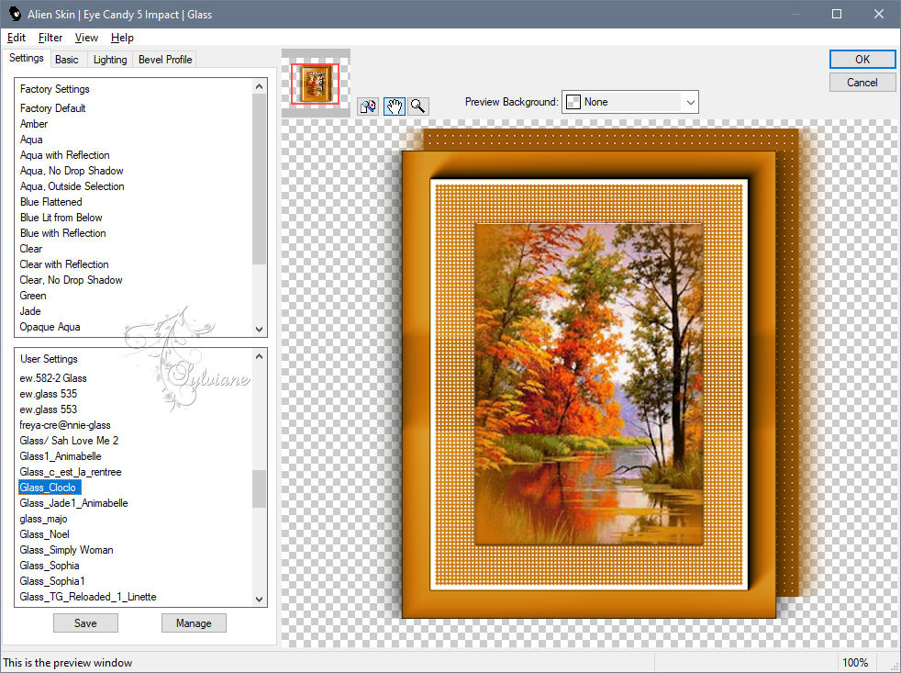Select the Amber preset
The image size is (901, 673).
tap(34, 124)
